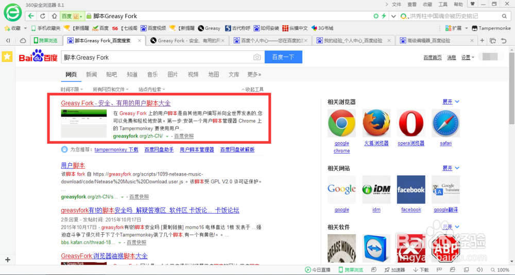The height and width of the screenshot is (275, 515).
Task: Open Greasy Fork 安全、有用的用户脚本大全 result
Action: [x=116, y=103]
